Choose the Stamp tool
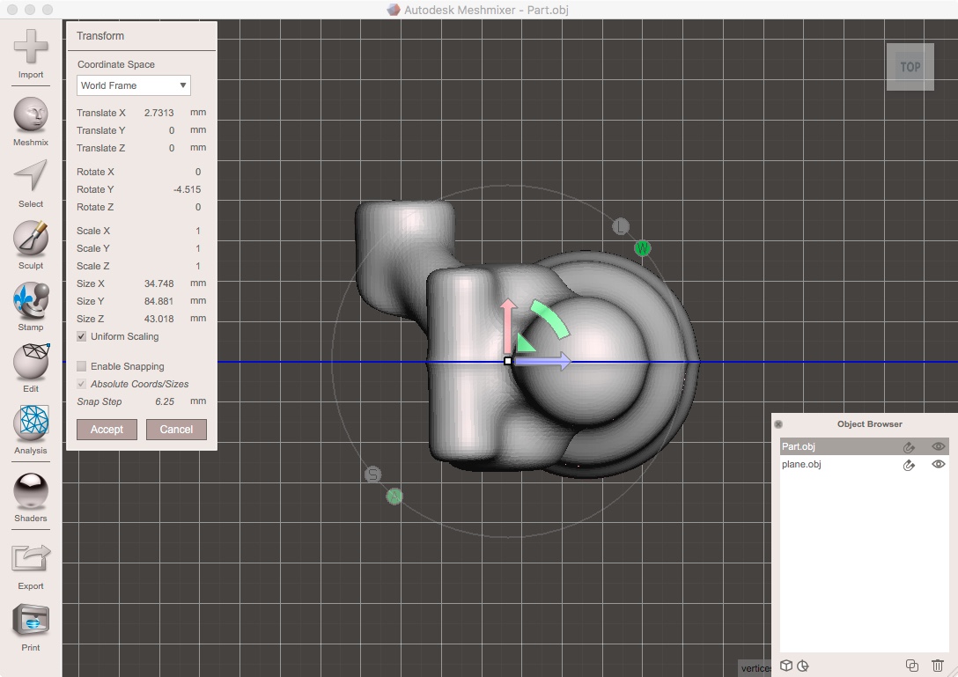Screen dimensions: 958x677 (x=30, y=302)
